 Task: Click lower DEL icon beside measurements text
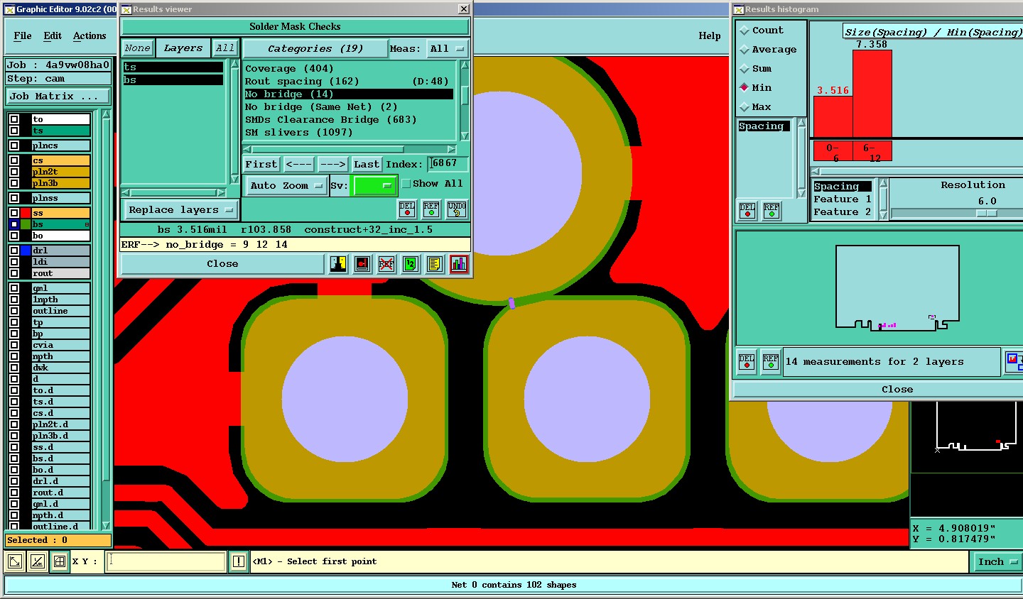pyautogui.click(x=747, y=362)
